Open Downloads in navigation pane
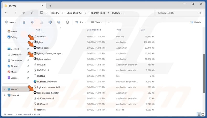207x118 pixels. point(15,55)
